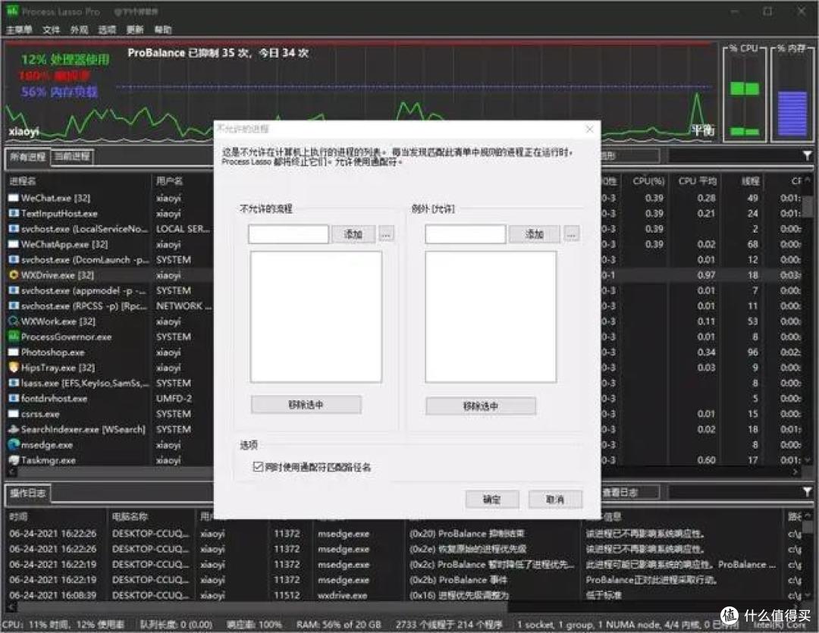This screenshot has width=819, height=633.
Task: Switch to the 所有进程 tab
Action: click(28, 157)
